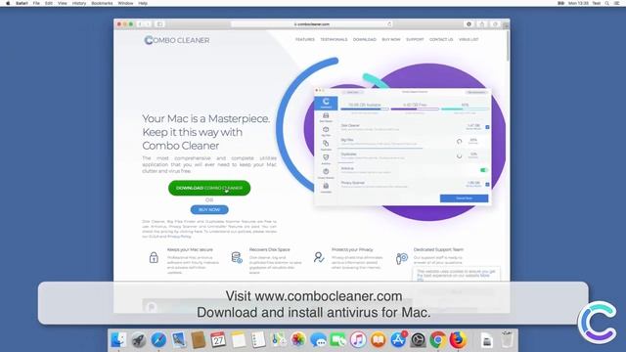
Task: Open the Bookmarks menu
Action: (x=102, y=3)
